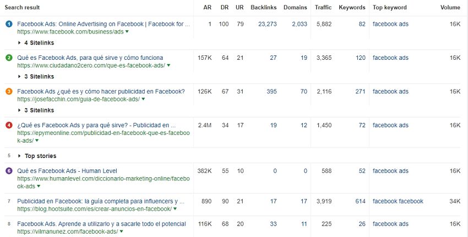Click the red rank 4 position badge
The height and width of the screenshot is (237, 468).
[9, 125]
